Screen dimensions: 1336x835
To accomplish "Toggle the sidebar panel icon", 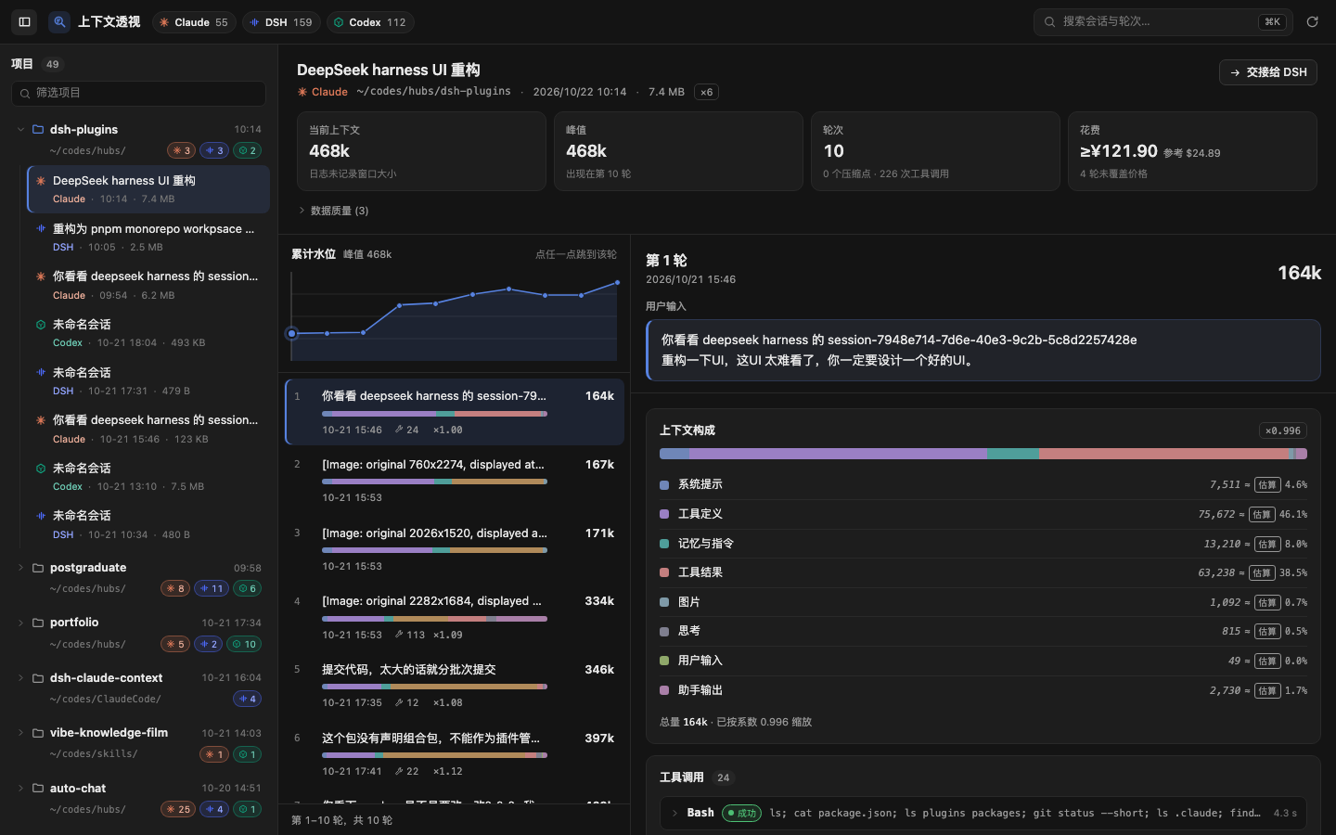I will (x=25, y=22).
